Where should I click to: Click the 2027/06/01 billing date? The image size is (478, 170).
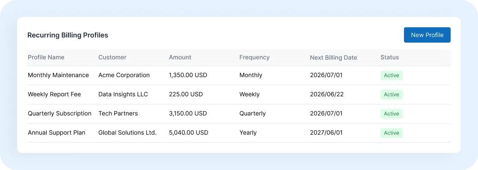pos(326,133)
